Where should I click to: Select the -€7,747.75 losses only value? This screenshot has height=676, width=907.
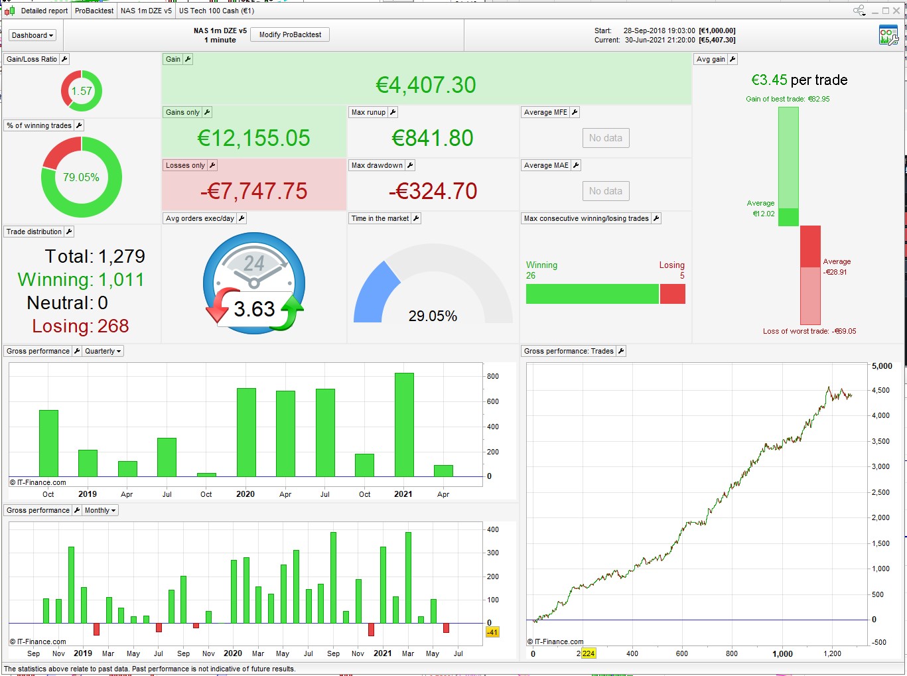(253, 191)
